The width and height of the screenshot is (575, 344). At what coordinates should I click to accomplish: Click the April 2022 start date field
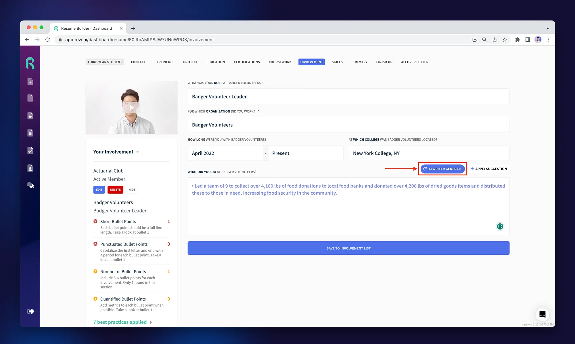[225, 153]
